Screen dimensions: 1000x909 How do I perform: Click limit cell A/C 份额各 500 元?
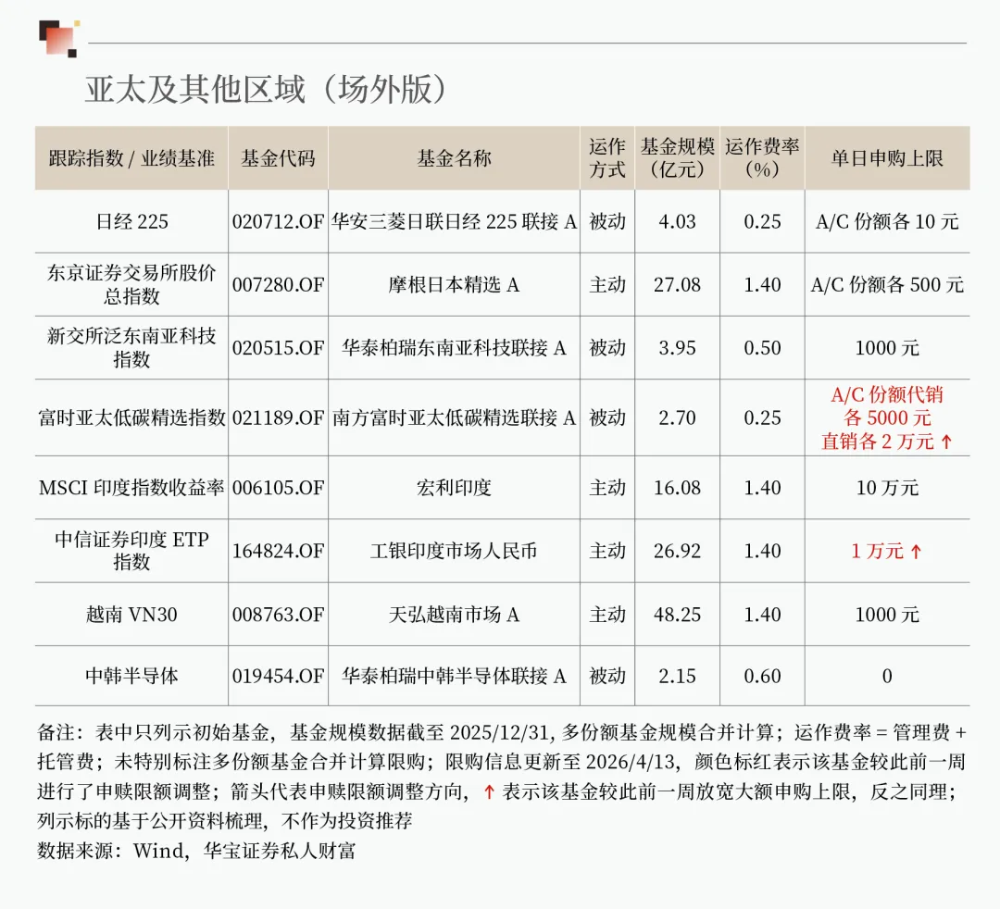pos(887,284)
